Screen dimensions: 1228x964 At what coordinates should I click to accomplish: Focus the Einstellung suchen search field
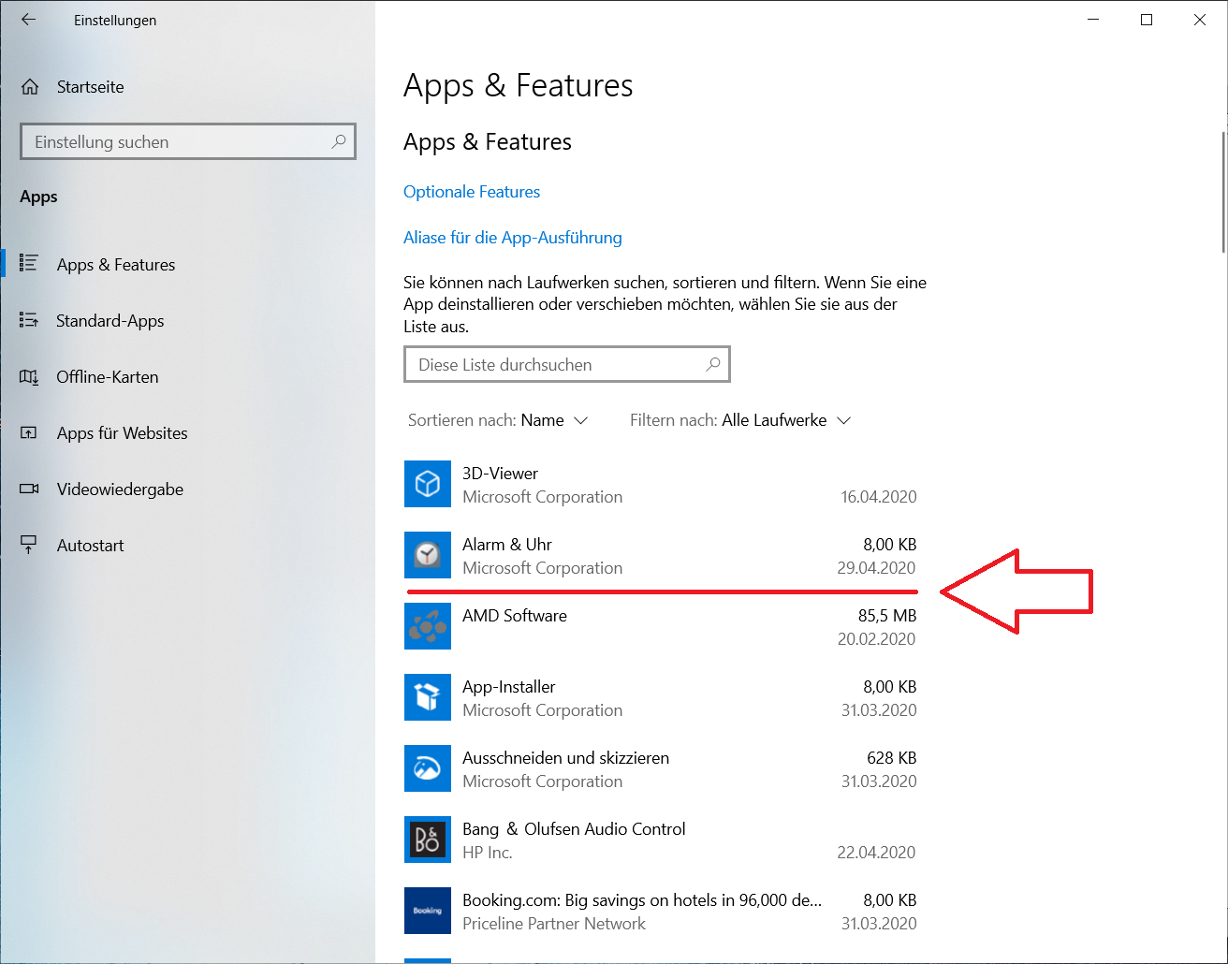[x=178, y=142]
